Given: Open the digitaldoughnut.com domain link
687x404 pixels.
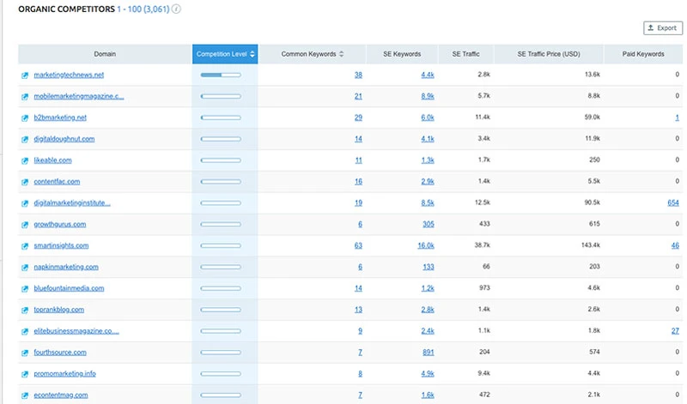Looking at the screenshot, I should (64, 139).
